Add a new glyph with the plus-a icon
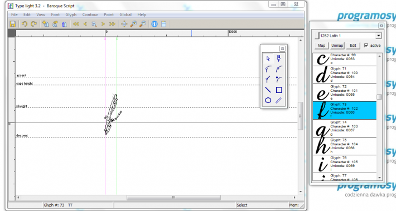 click(46, 24)
